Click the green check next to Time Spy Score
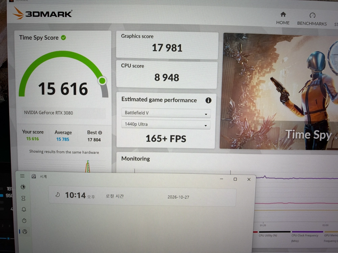 [x=64, y=38]
